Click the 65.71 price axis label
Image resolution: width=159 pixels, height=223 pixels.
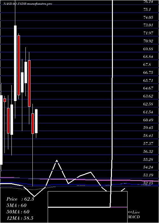coord(148,81)
